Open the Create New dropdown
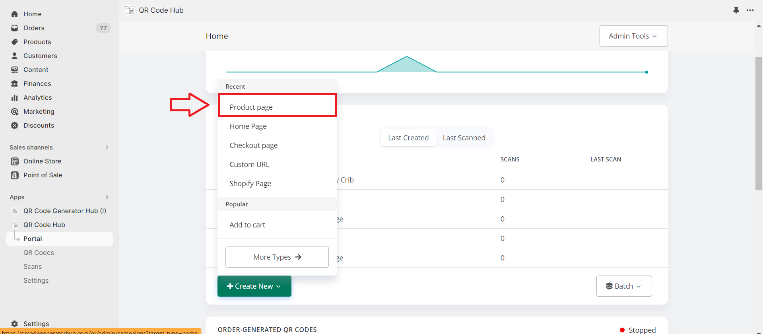Viewport: 763px width, 334px height. (x=254, y=286)
